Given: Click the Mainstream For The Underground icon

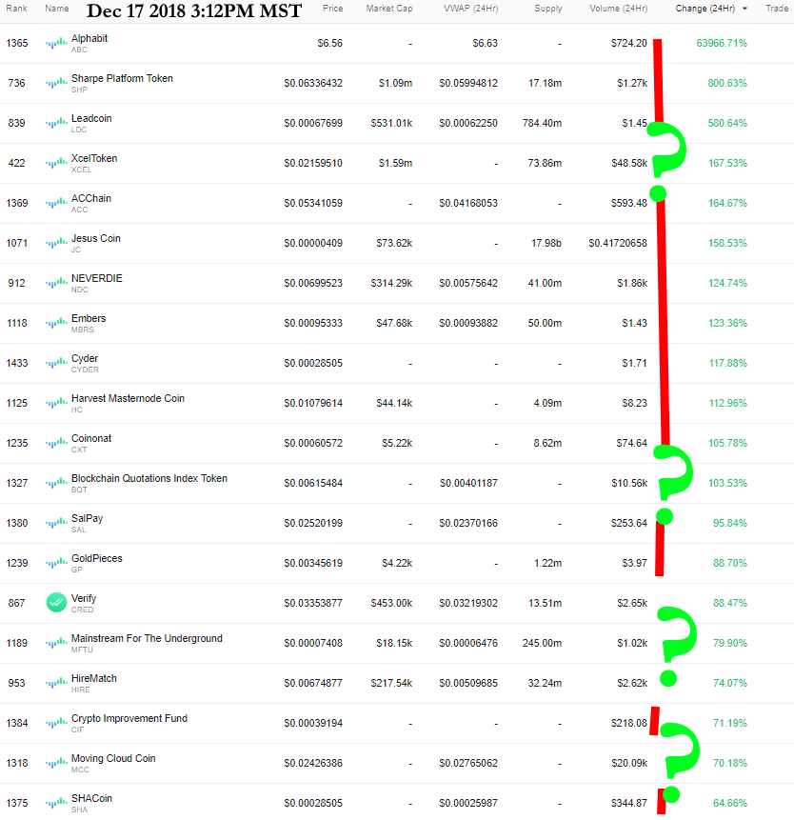Looking at the screenshot, I should pyautogui.click(x=56, y=643).
